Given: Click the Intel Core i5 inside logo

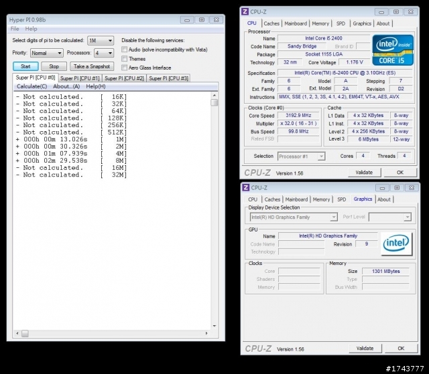Looking at the screenshot, I should click(393, 50).
